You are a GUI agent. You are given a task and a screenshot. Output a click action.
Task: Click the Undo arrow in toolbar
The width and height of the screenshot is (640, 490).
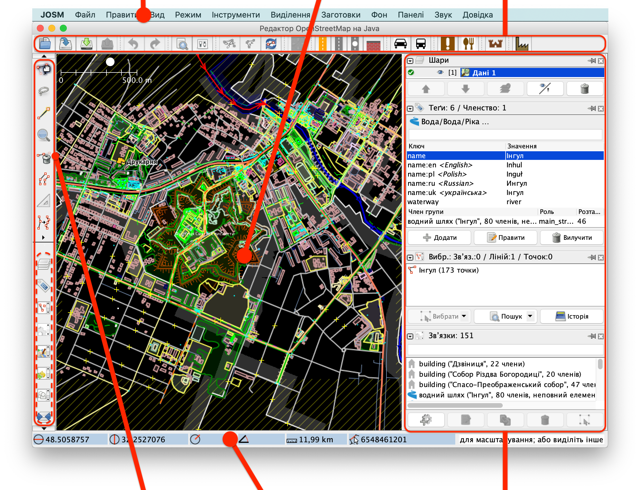(134, 44)
